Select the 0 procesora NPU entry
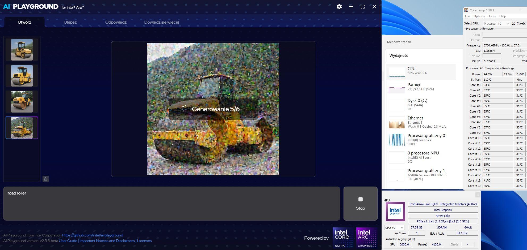The width and height of the screenshot is (527, 250). click(x=421, y=157)
